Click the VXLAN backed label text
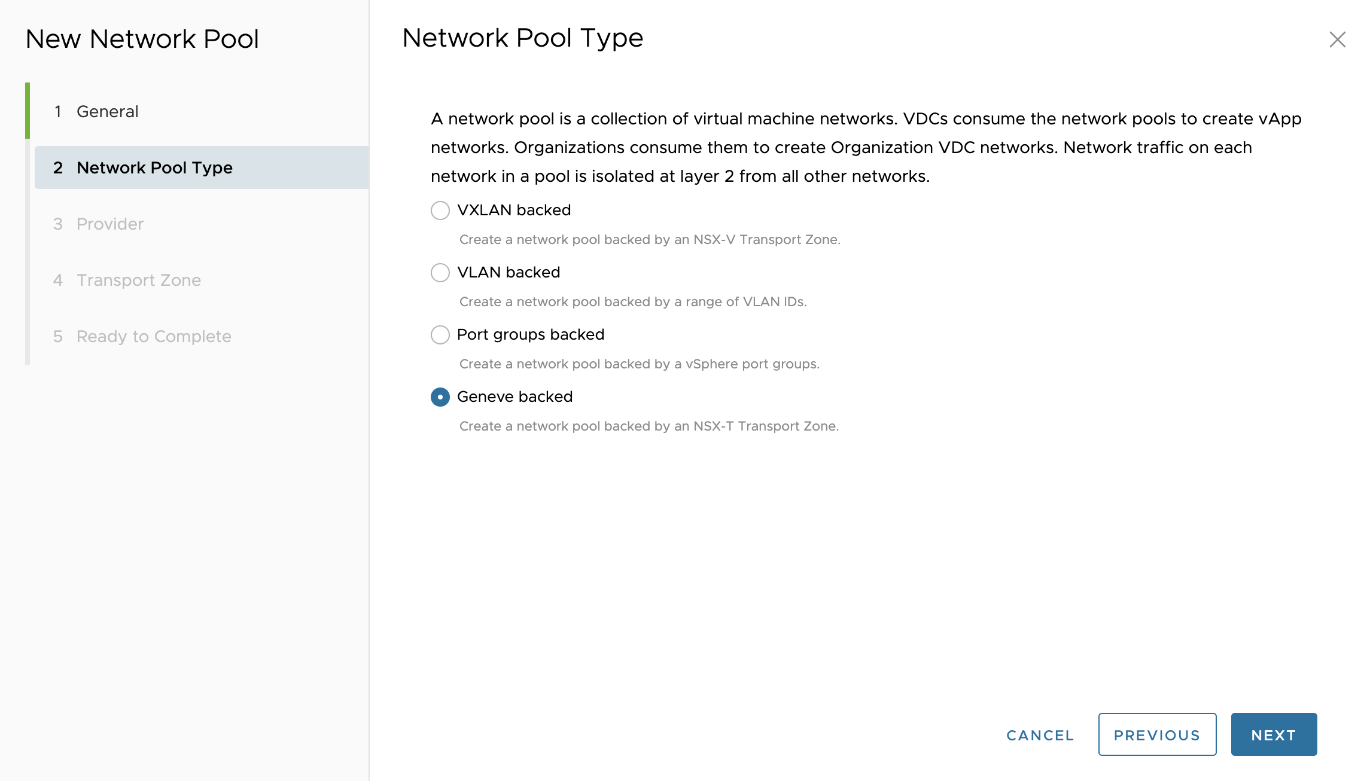1370x781 pixels. (513, 210)
